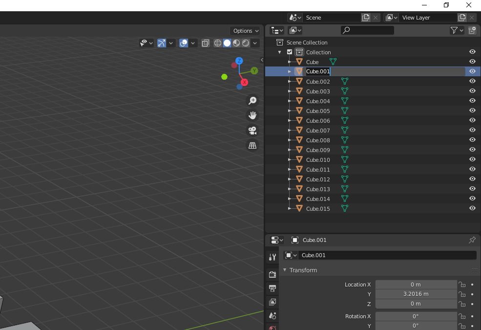Click mesh data icon of Cube.002
The width and height of the screenshot is (481, 330).
pyautogui.click(x=345, y=81)
